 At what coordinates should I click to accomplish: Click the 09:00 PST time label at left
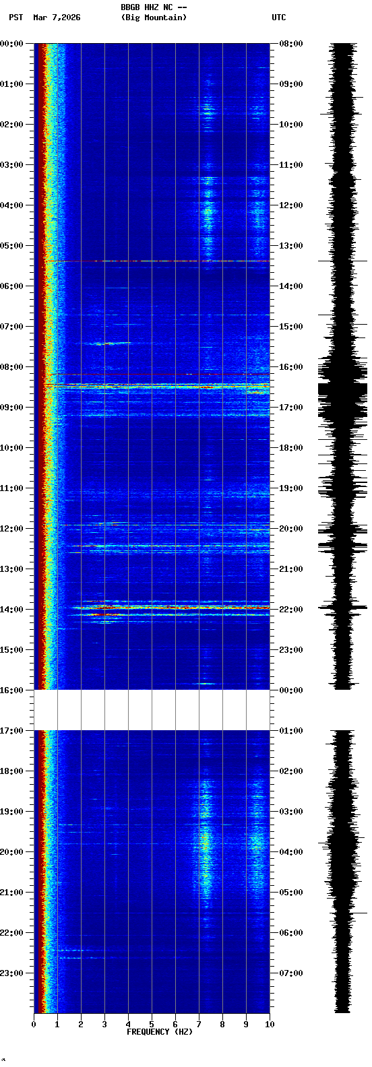11,408
